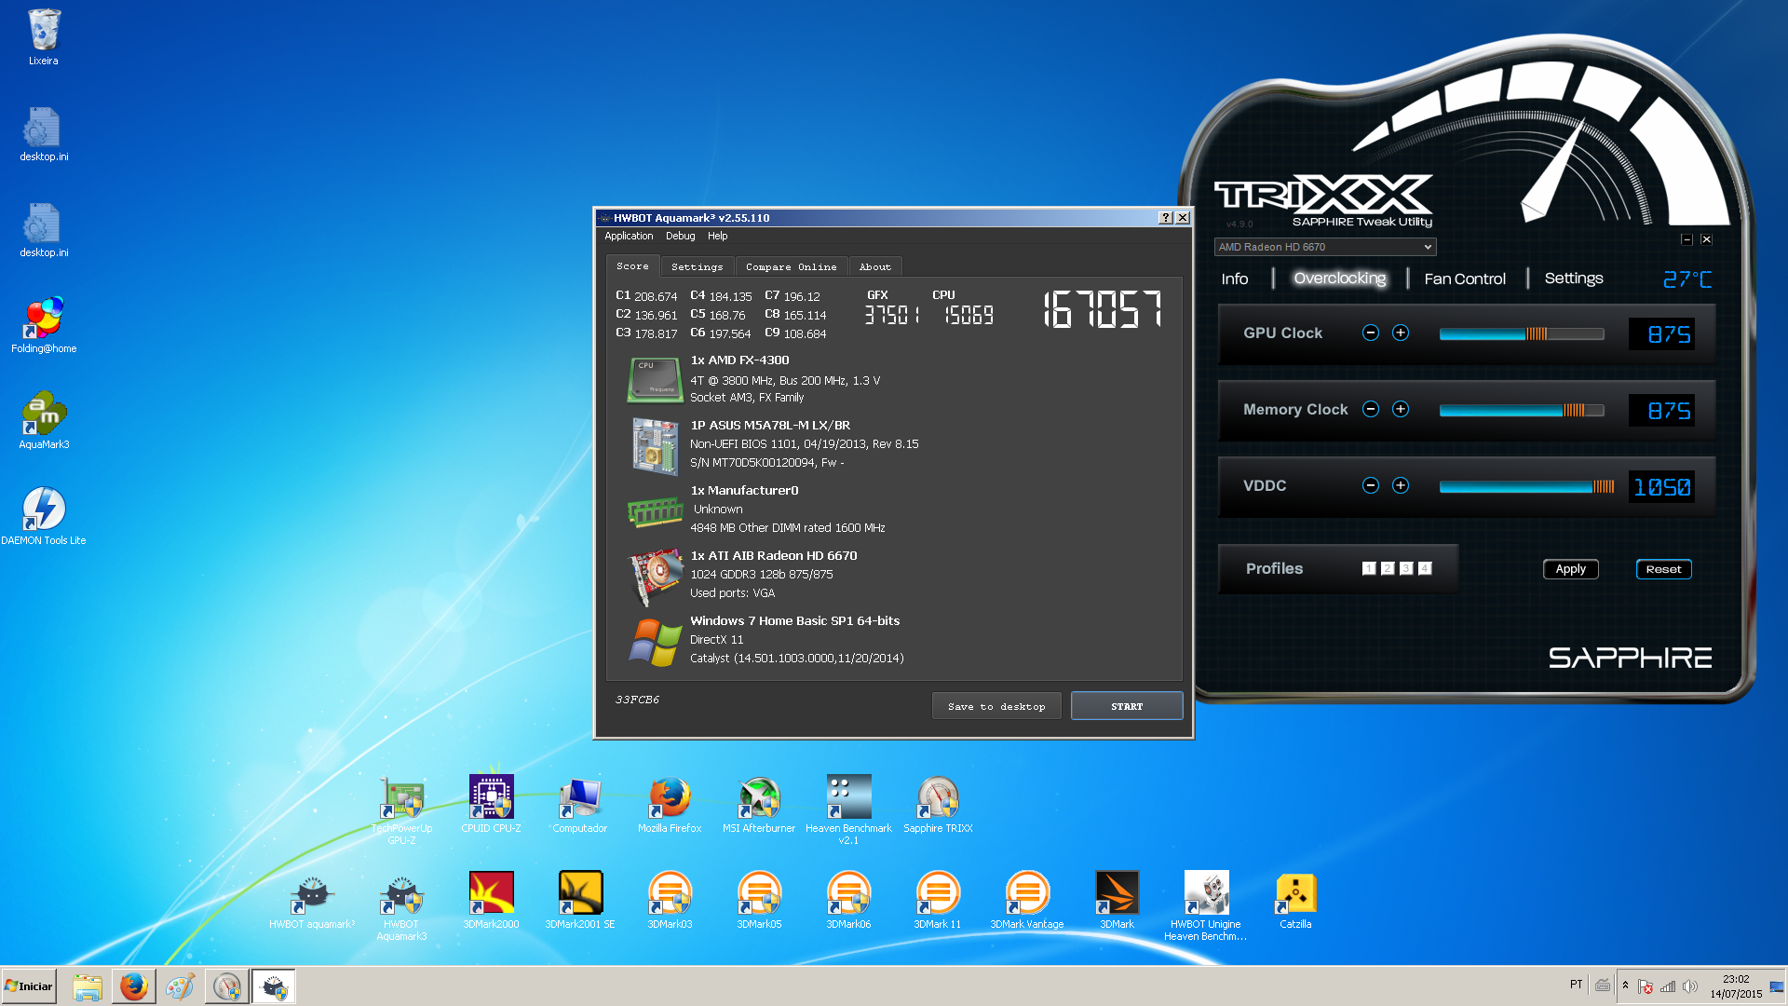Screen dimensions: 1788x1006
Task: Launch the 3DMark2000 shortcut
Action: pos(491,901)
